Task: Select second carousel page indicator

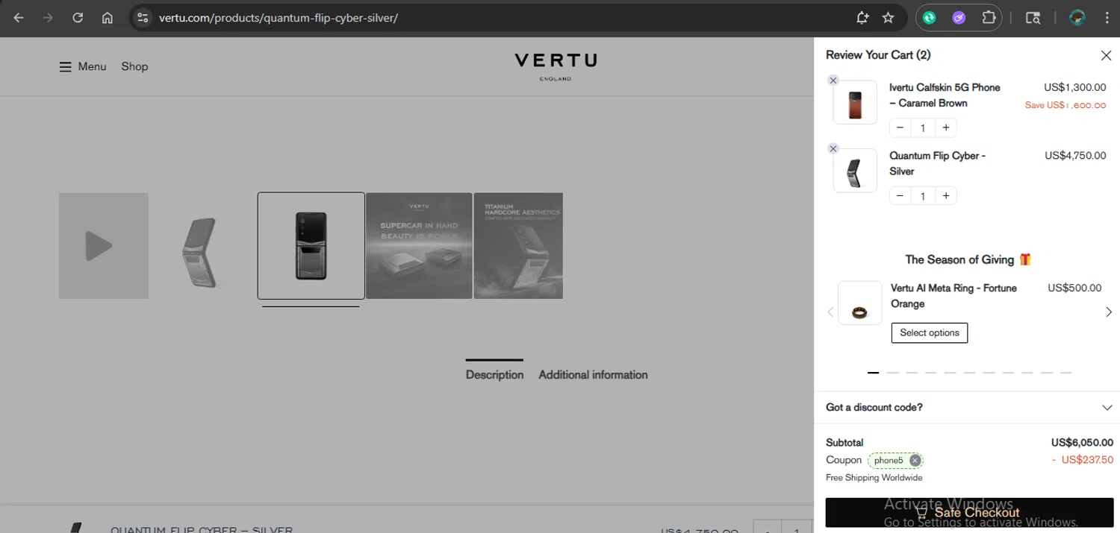Action: coord(892,372)
